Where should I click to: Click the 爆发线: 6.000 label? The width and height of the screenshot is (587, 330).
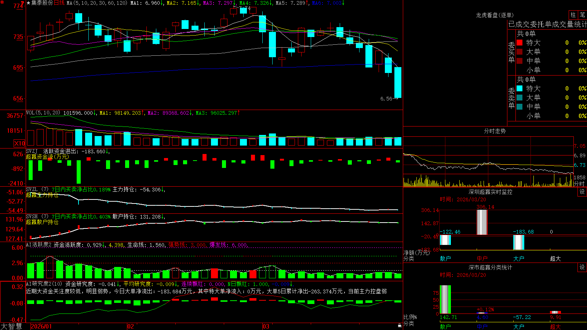(x=228, y=245)
